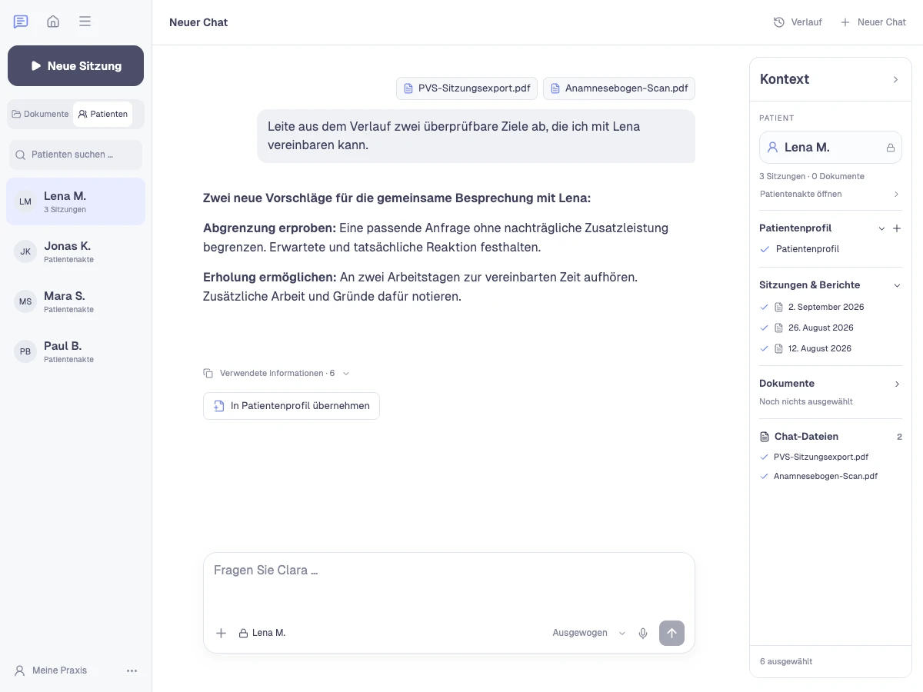This screenshot has width=923, height=692.
Task: Open the Ausgewogen mode dropdown
Action: [x=589, y=633]
